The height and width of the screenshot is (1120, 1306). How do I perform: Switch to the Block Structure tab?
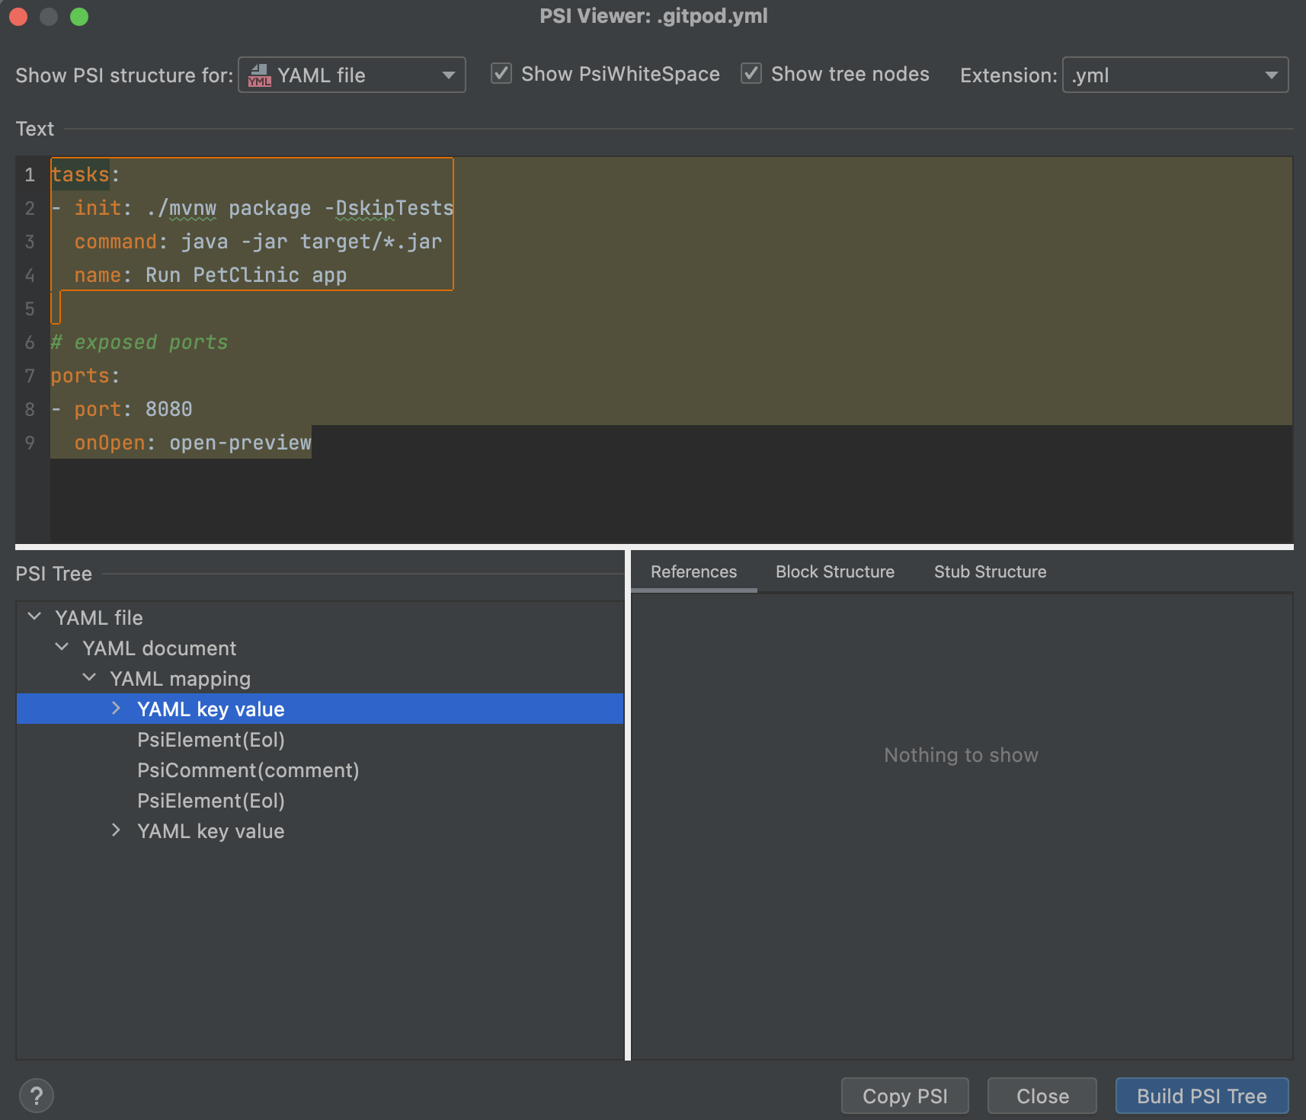(835, 572)
